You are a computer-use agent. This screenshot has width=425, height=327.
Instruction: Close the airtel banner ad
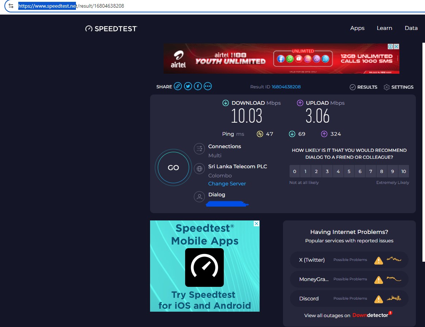click(396, 47)
